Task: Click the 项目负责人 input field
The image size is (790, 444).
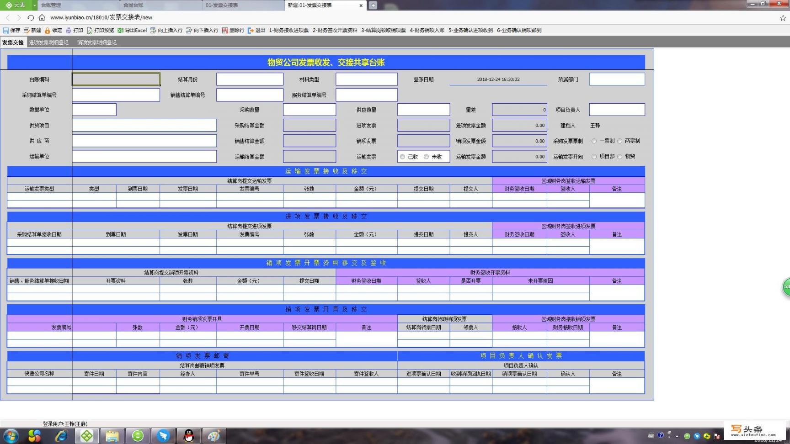Action: (x=617, y=110)
